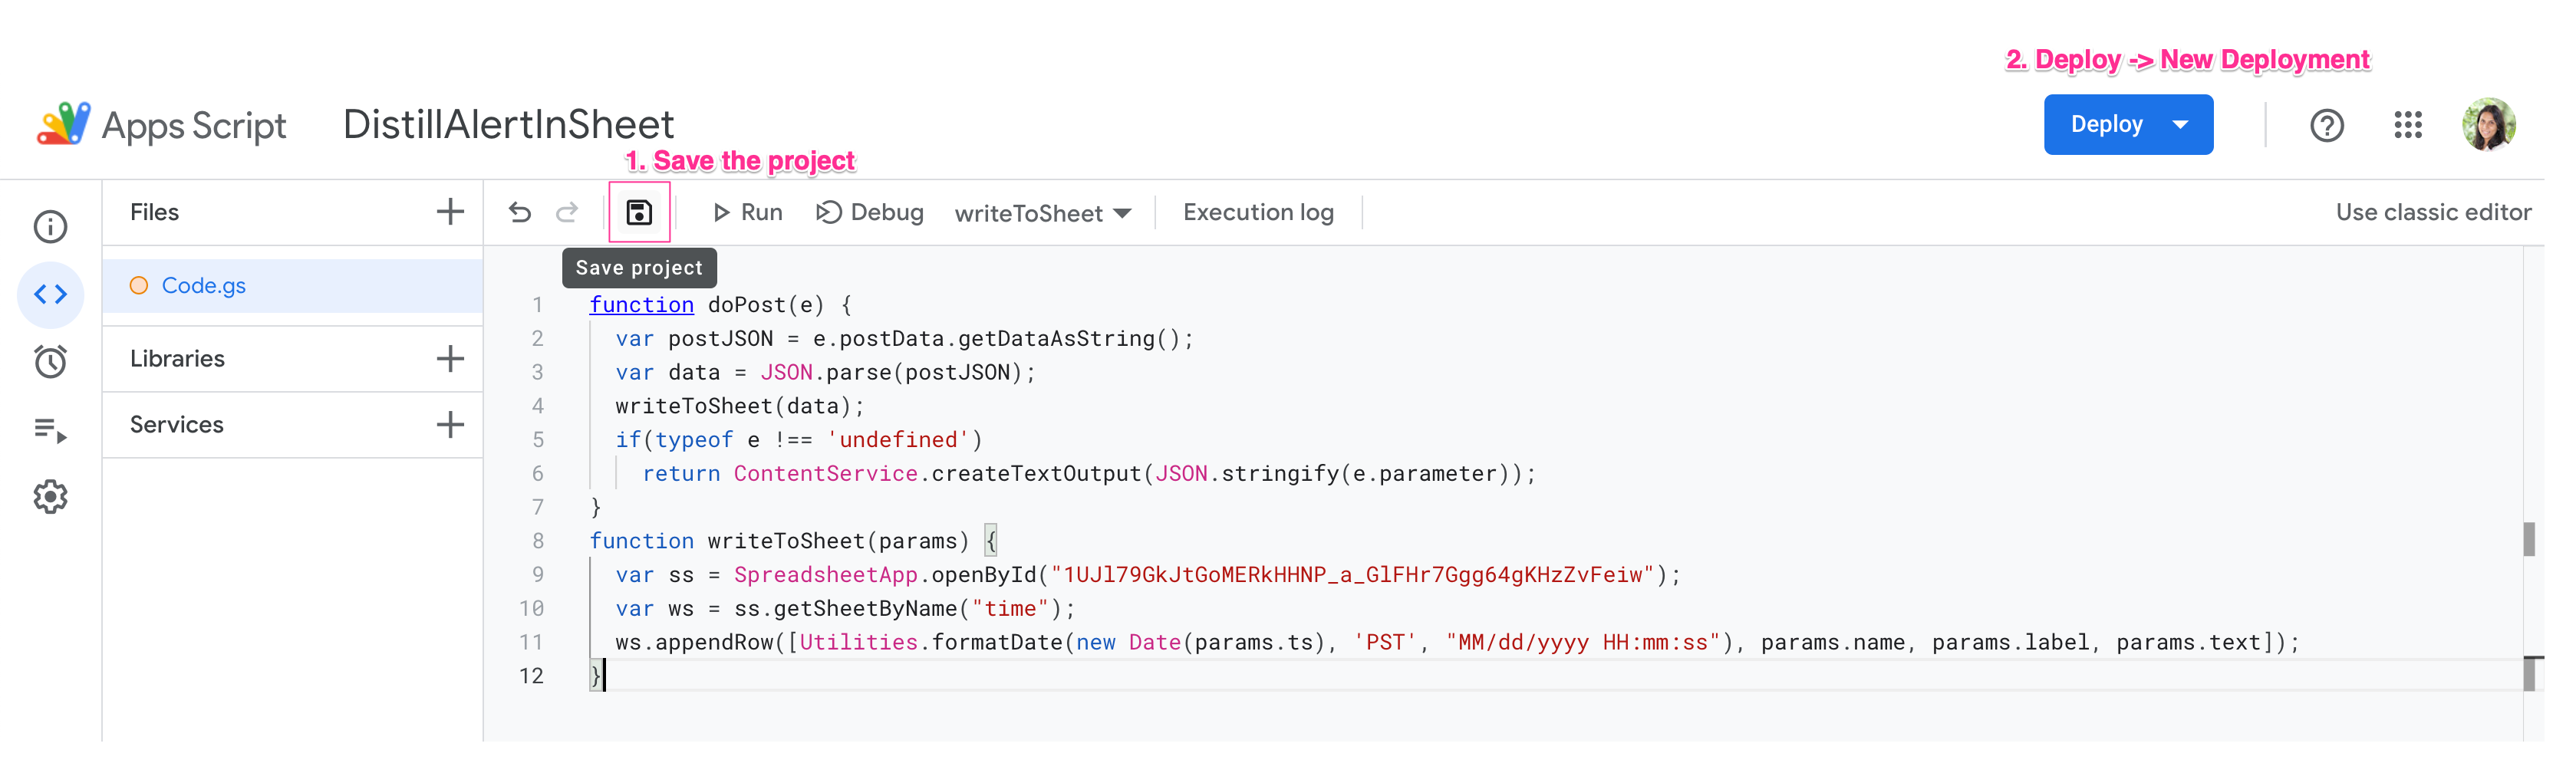Image resolution: width=2576 pixels, height=773 pixels.
Task: Add a new file with plus icon
Action: [x=450, y=212]
